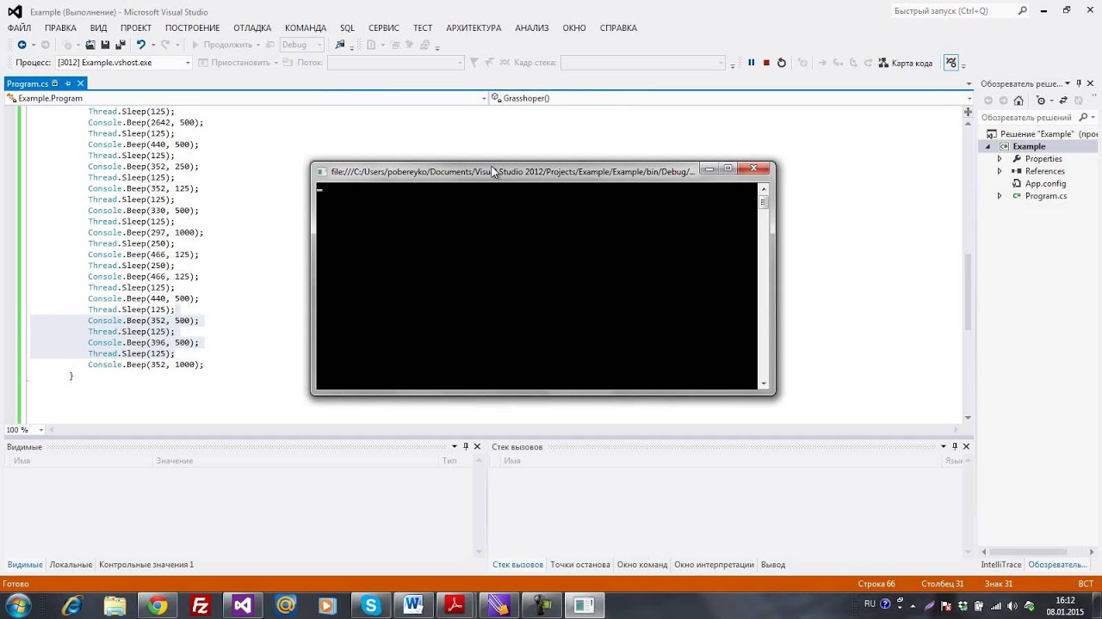Viewport: 1102px width, 619px height.
Task: Open the ФАЙЛ menu
Action: point(19,28)
